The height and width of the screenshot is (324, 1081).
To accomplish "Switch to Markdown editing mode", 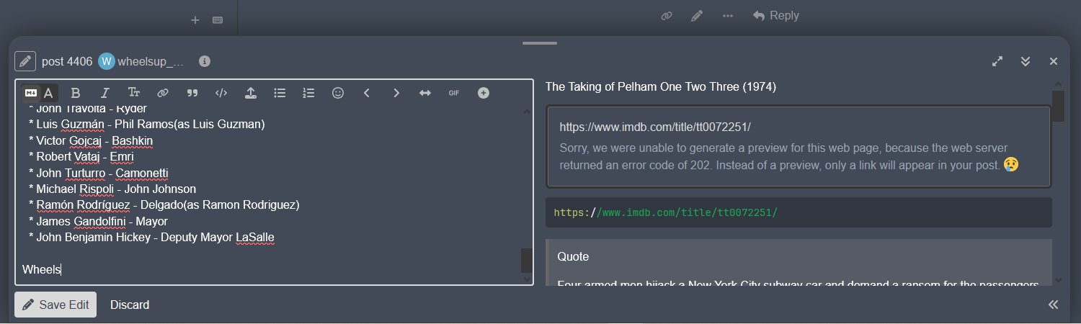I will 31,93.
